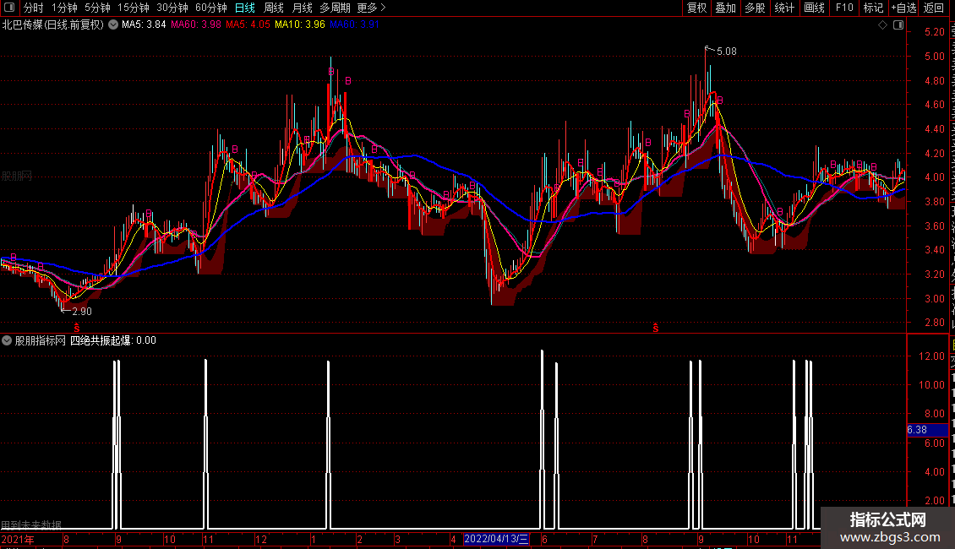The image size is (955, 549).
Task: Open the sub-indicator dropdown beside 股朋指标网
Action: click(7, 340)
